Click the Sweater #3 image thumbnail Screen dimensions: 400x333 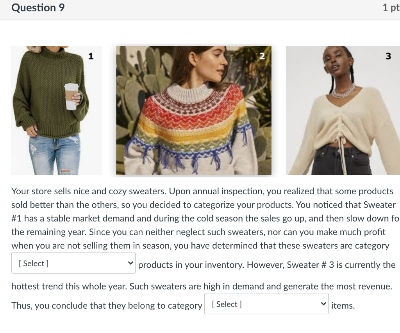point(343,110)
